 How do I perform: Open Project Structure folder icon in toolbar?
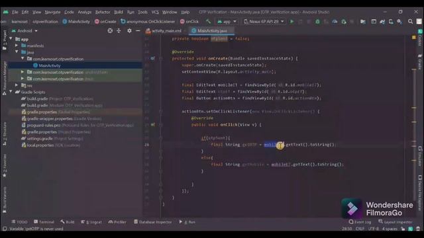click(x=363, y=21)
